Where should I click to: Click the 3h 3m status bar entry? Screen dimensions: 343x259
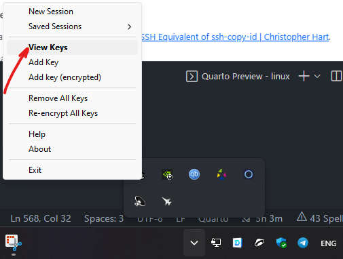click(262, 219)
